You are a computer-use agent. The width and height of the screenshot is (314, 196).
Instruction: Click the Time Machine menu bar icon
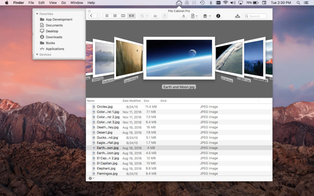point(202,3)
